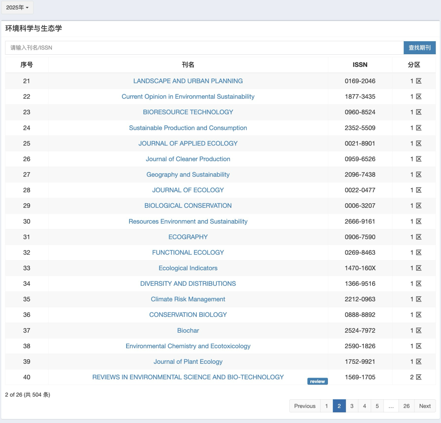Select current page 2 in pagination
Image resolution: width=441 pixels, height=423 pixels.
(x=339, y=406)
